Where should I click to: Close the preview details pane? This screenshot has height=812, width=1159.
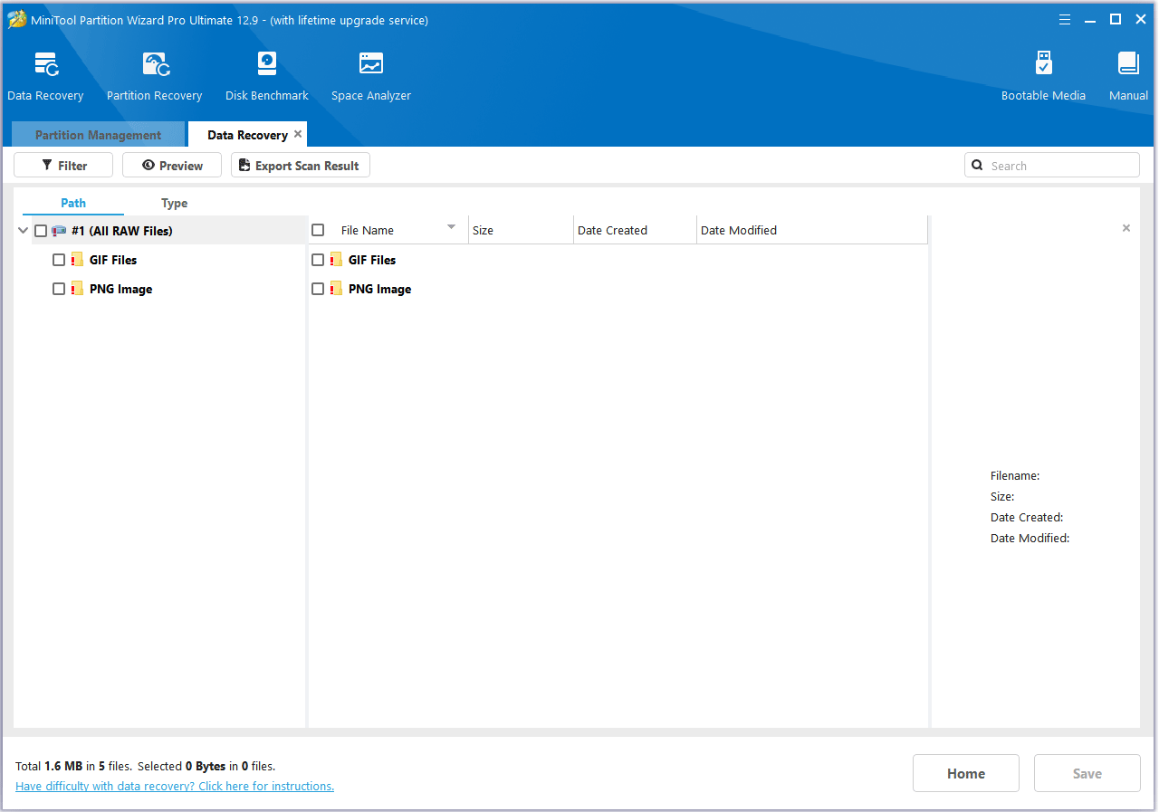coord(1126,228)
